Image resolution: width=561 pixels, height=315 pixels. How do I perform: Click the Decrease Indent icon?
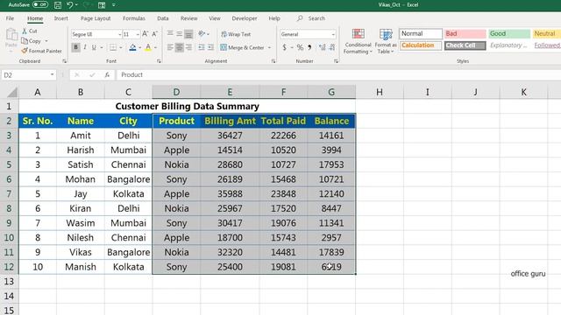pyautogui.click(x=202, y=47)
